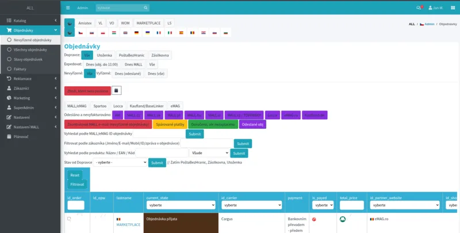The width and height of the screenshot is (460, 233).
Task: Submit the MALL/eMAG order ID search
Action: point(195,134)
